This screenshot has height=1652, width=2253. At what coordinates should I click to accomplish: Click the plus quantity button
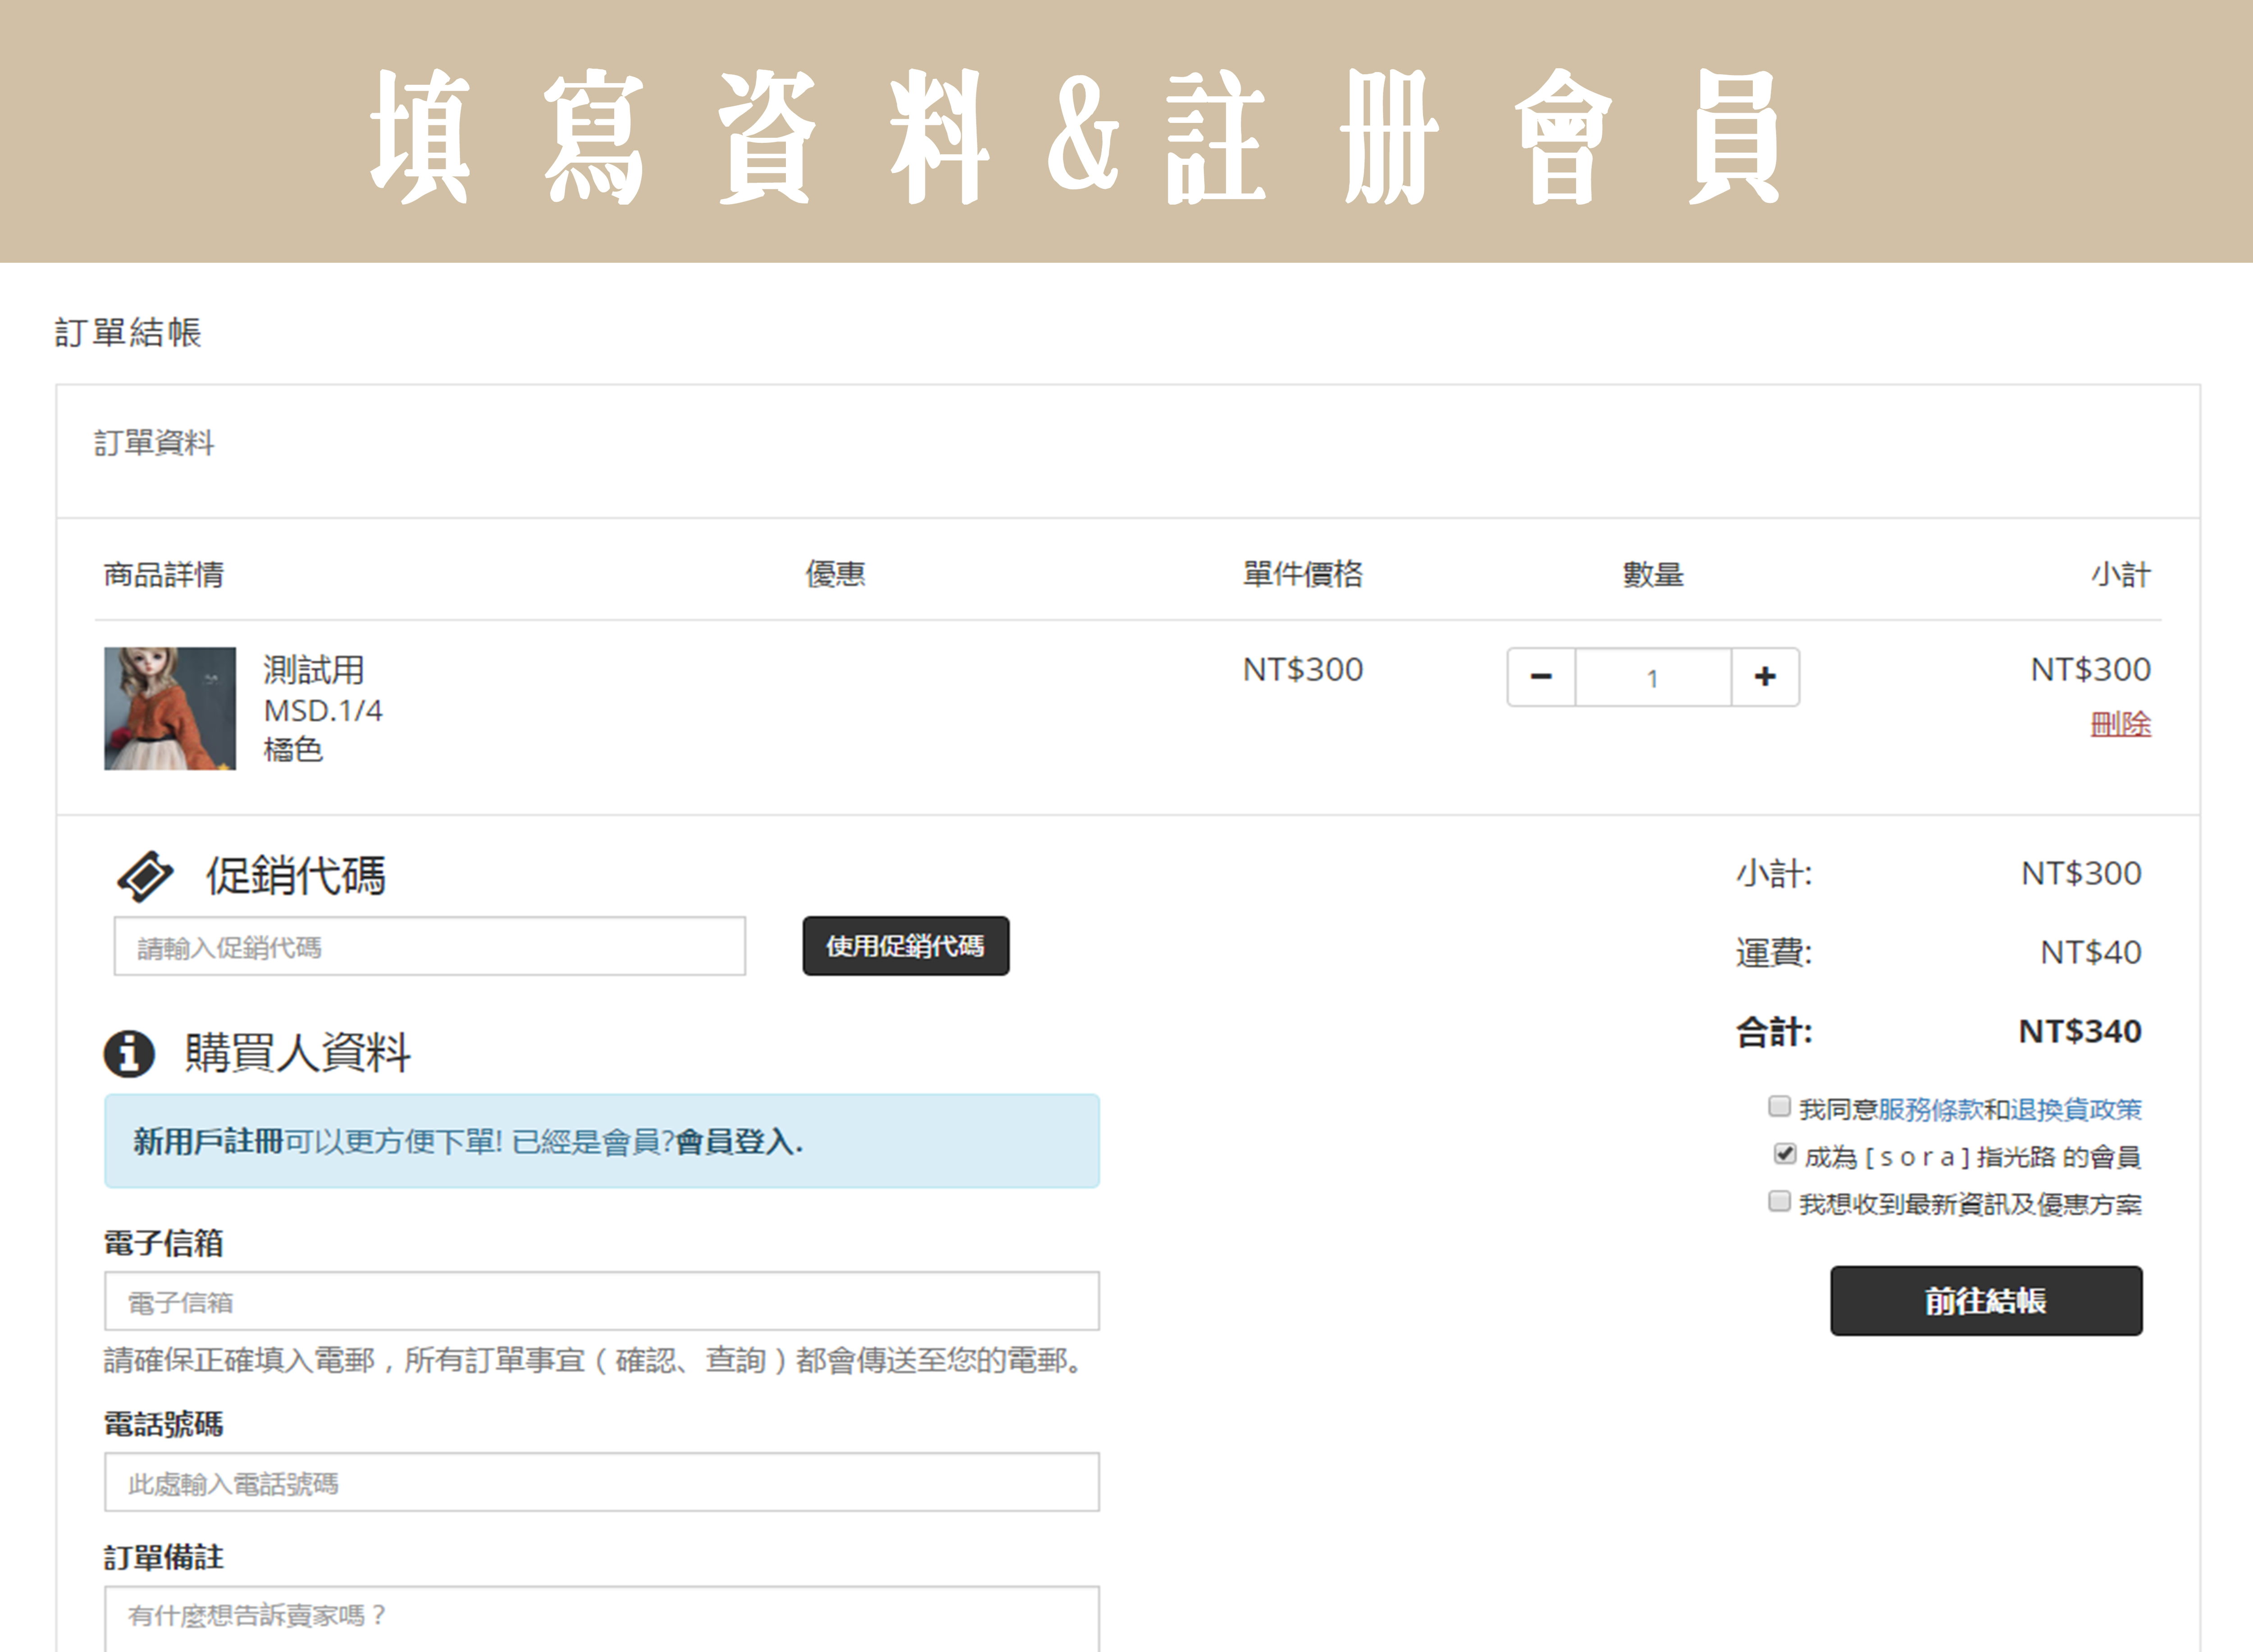coord(1765,677)
